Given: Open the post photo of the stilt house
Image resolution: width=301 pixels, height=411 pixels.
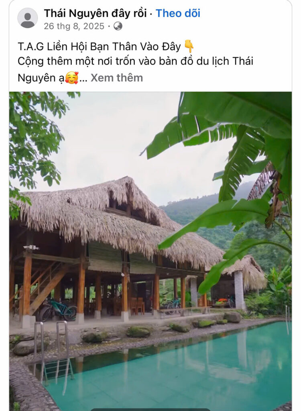Looking at the screenshot, I should [x=150, y=251].
